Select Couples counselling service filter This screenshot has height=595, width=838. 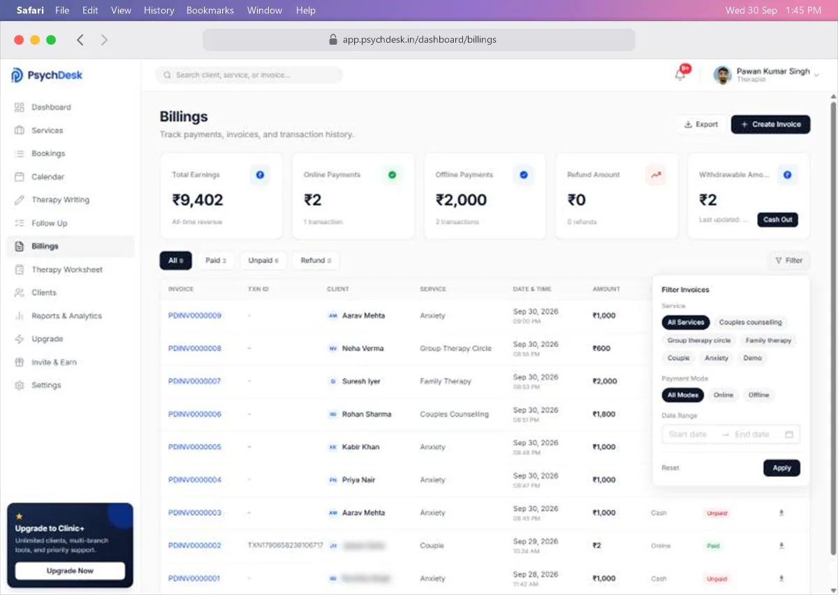click(751, 323)
